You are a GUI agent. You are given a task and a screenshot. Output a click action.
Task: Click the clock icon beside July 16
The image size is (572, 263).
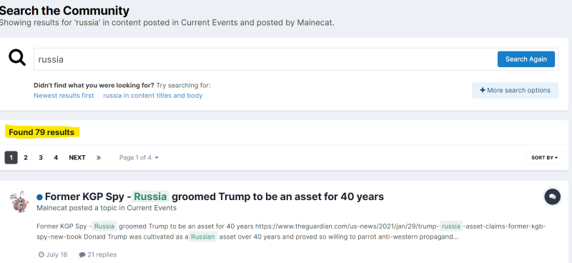click(41, 254)
